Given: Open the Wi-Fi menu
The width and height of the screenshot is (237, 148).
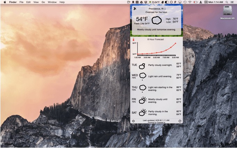Looking at the screenshot, I should (190, 2).
